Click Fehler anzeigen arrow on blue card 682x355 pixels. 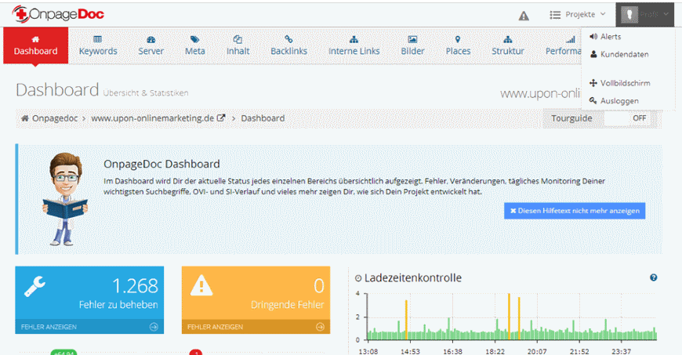[154, 327]
